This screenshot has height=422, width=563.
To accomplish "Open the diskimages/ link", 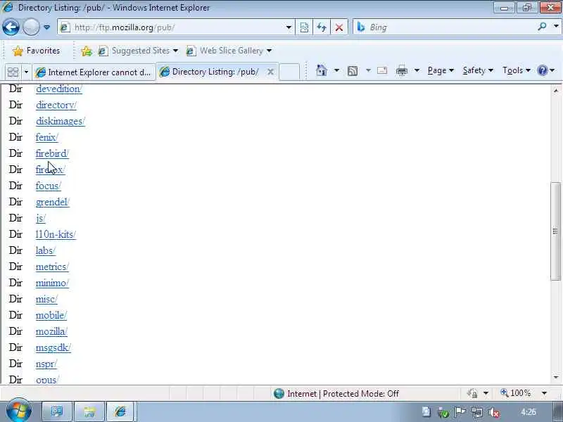I will [61, 121].
